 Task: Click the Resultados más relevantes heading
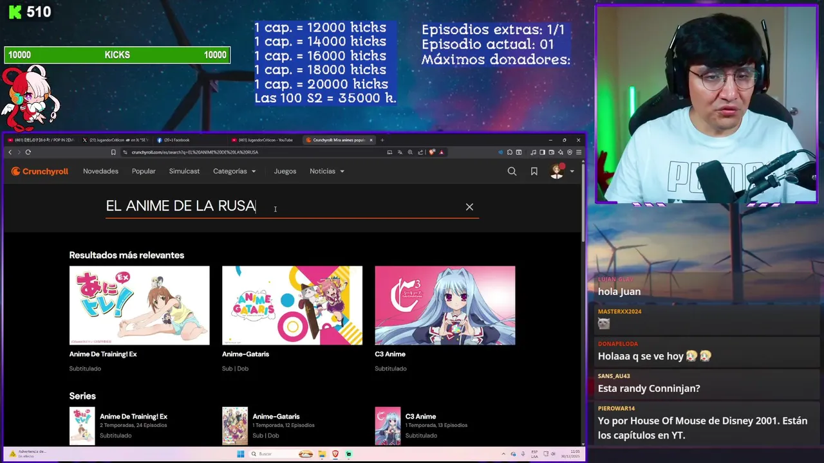click(127, 255)
